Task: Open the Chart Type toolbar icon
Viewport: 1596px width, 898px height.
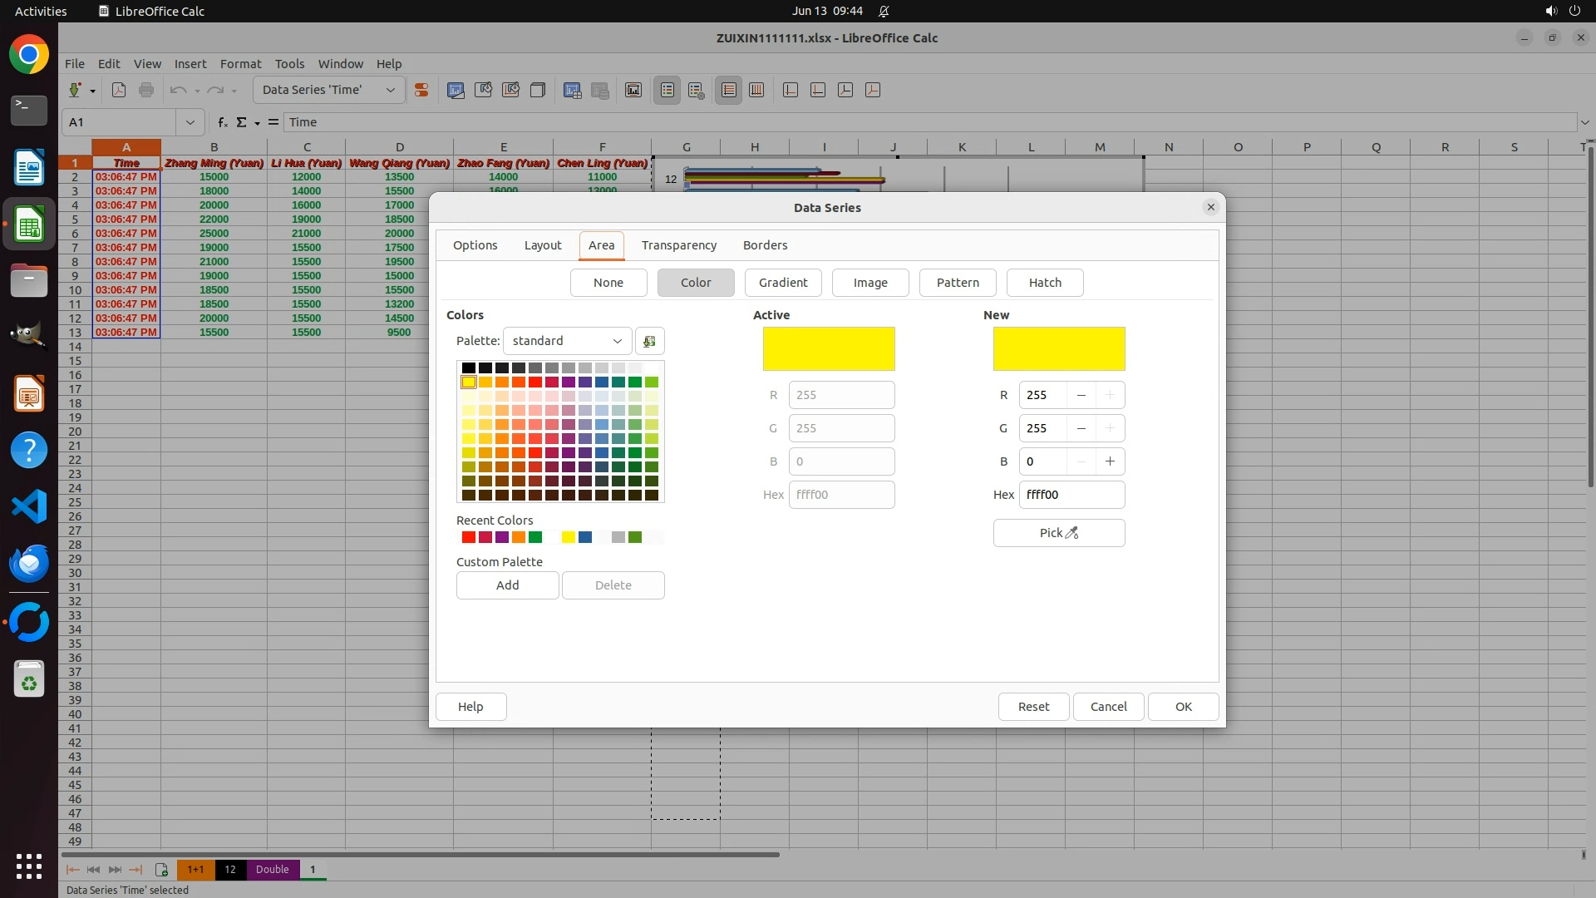Action: coord(456,90)
